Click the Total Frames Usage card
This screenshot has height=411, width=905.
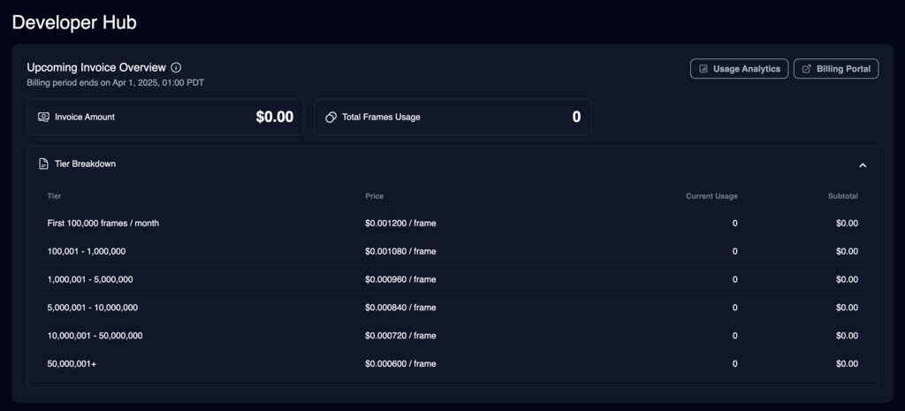pos(452,118)
